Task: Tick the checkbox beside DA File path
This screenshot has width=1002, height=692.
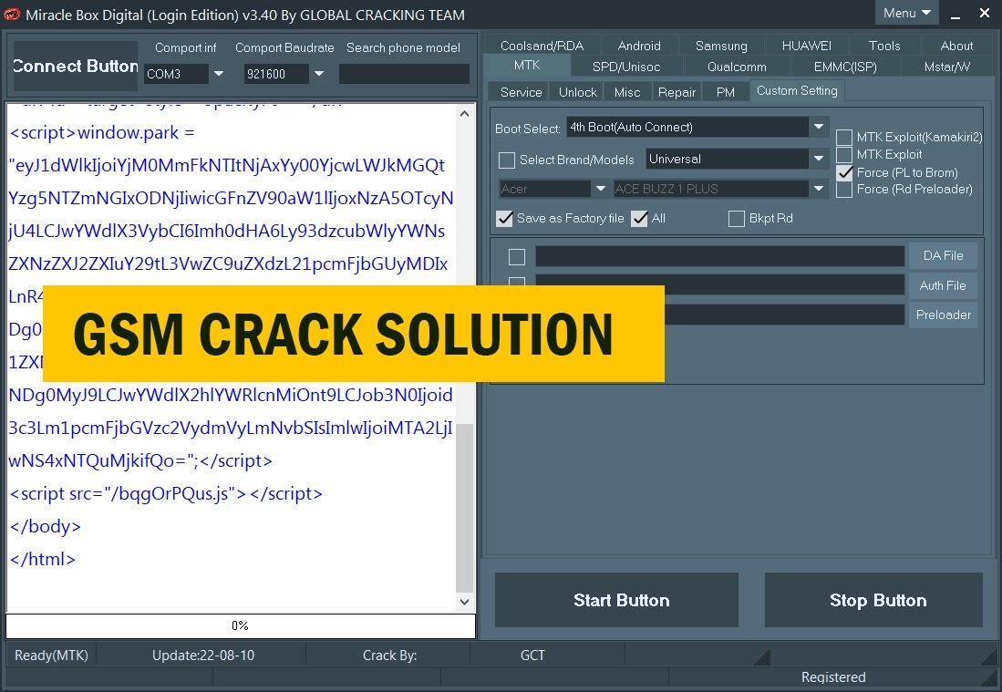Action: click(x=516, y=257)
